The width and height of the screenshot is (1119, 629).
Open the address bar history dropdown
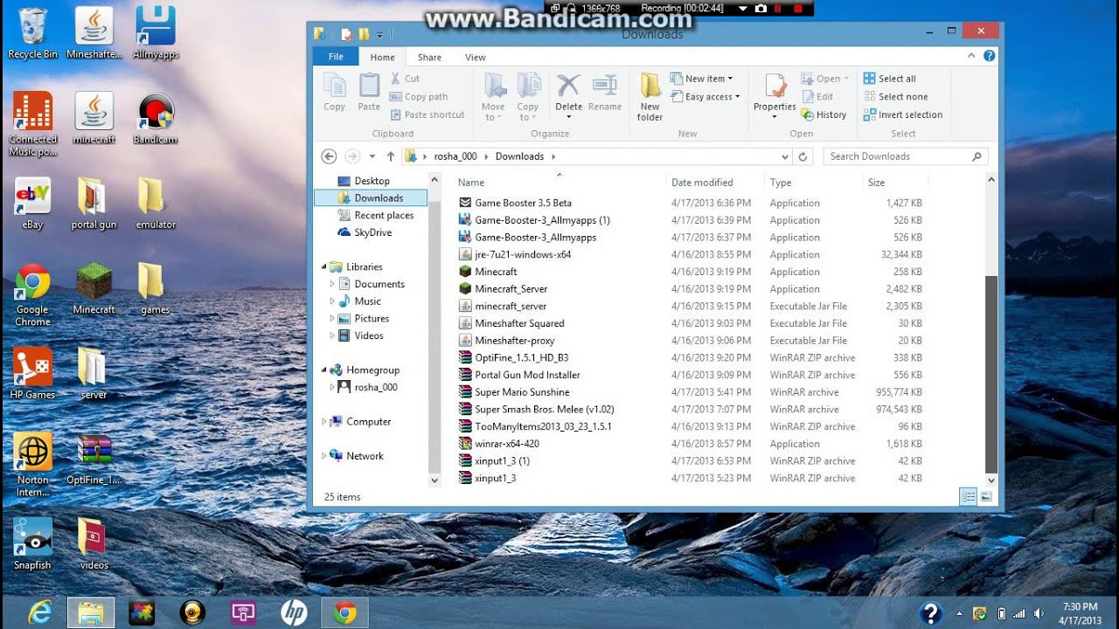(785, 156)
